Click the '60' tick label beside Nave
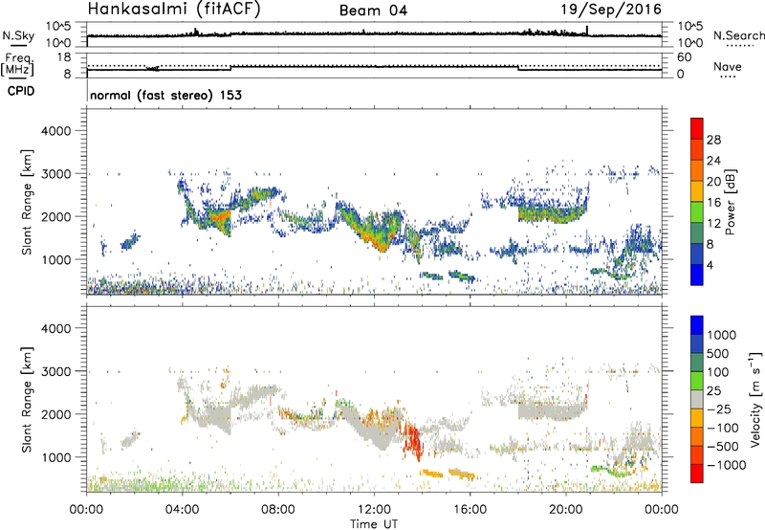The height and width of the screenshot is (530, 765). click(684, 57)
